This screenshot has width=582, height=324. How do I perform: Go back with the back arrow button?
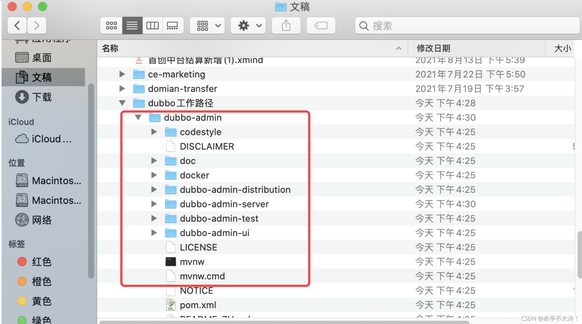[x=17, y=26]
